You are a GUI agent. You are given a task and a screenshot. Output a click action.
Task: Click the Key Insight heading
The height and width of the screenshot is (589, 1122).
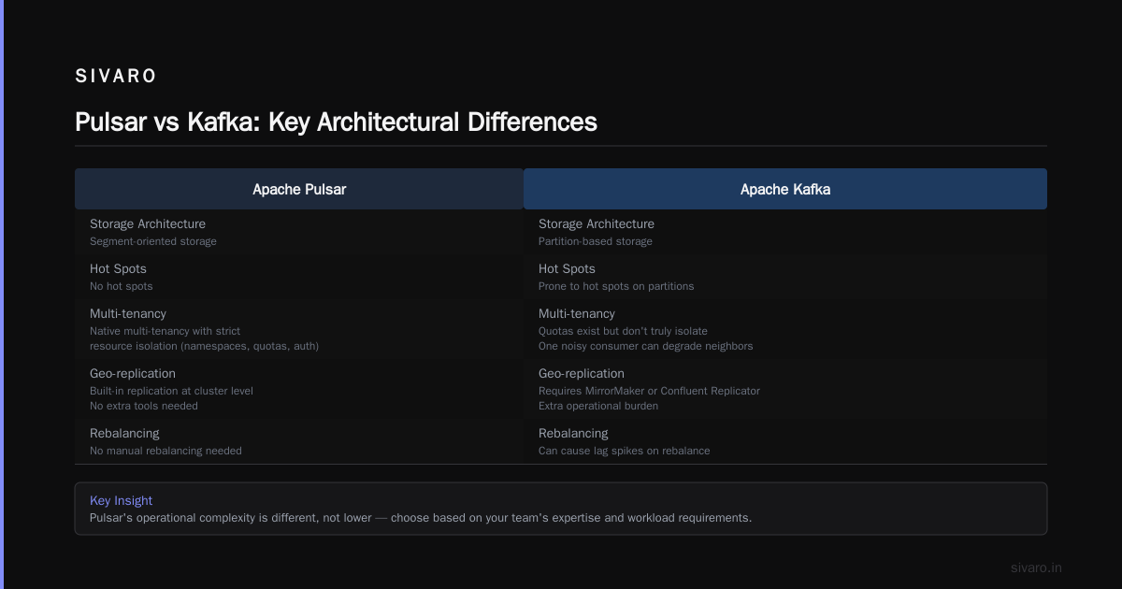[x=121, y=501]
